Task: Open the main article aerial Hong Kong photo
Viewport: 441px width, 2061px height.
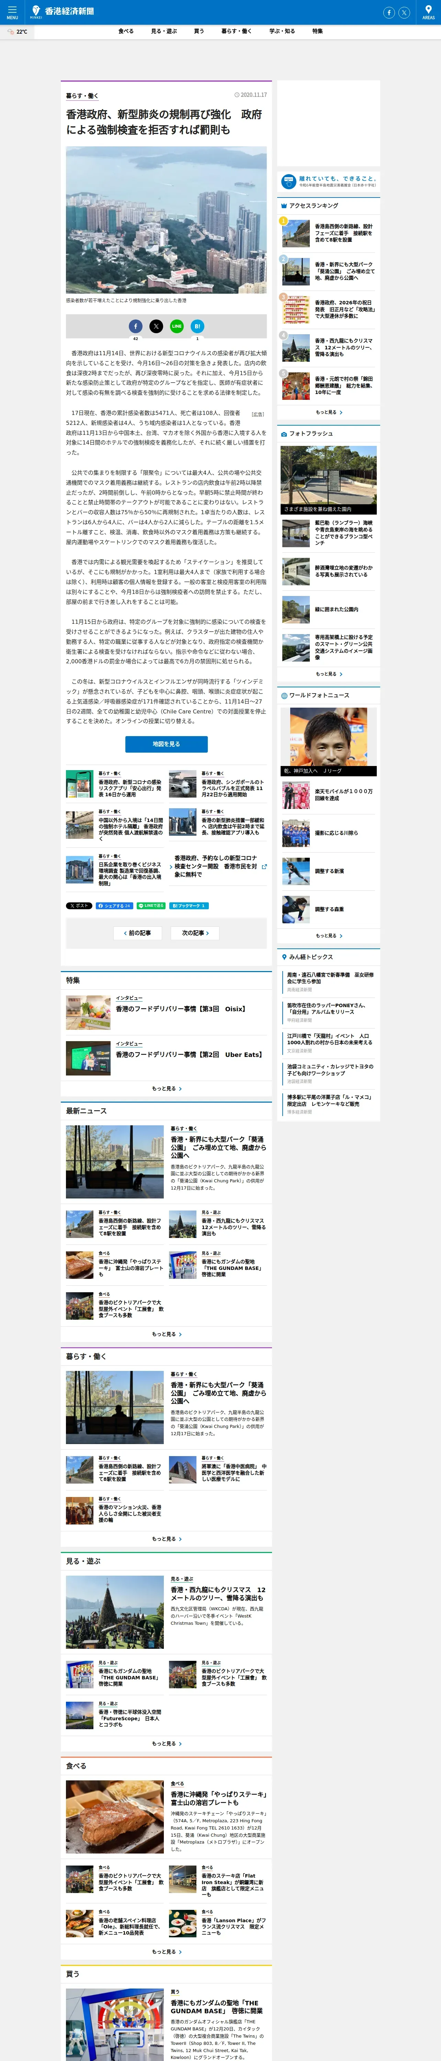Action: coord(167,220)
